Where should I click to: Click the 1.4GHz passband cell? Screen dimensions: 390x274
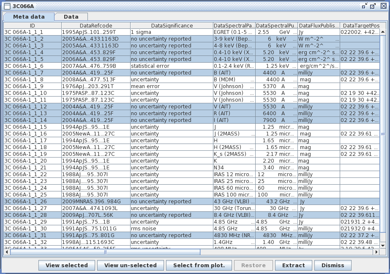pos(235,242)
